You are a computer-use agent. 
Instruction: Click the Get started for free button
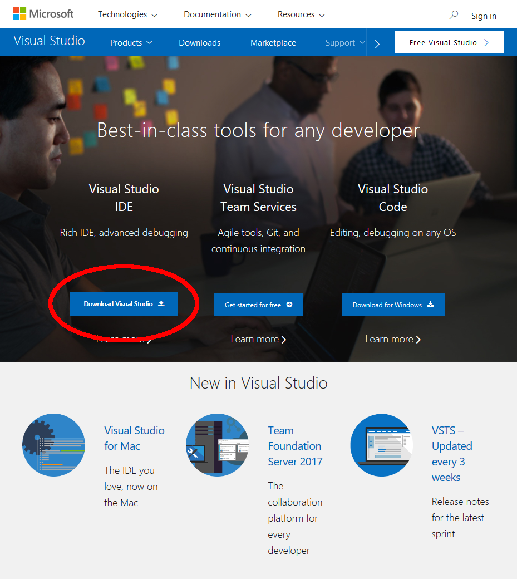click(258, 305)
